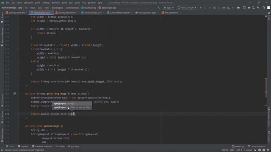271x152 pixels.
Task: Open the Gradle panel on right edge
Action: (x=269, y=16)
